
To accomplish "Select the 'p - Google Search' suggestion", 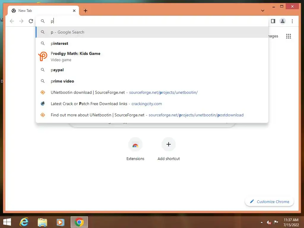I will (x=152, y=32).
